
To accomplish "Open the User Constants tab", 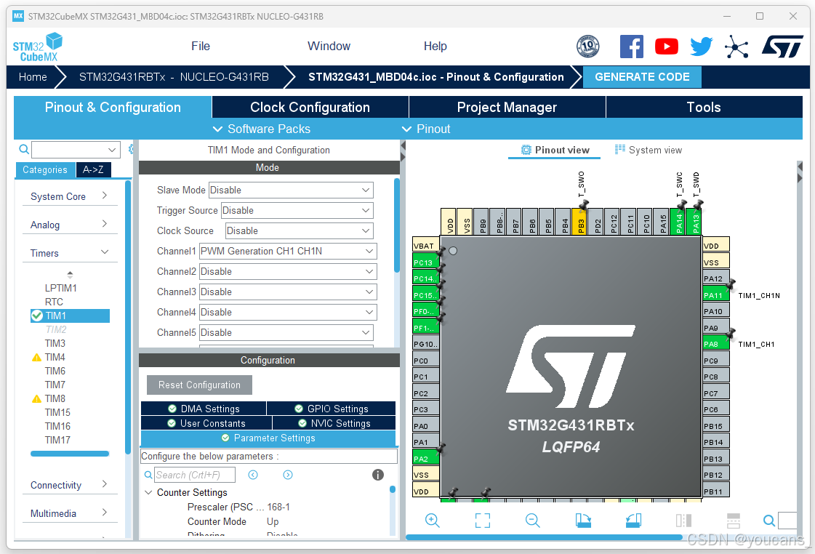I will (206, 423).
